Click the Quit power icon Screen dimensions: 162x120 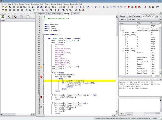coord(33,7)
